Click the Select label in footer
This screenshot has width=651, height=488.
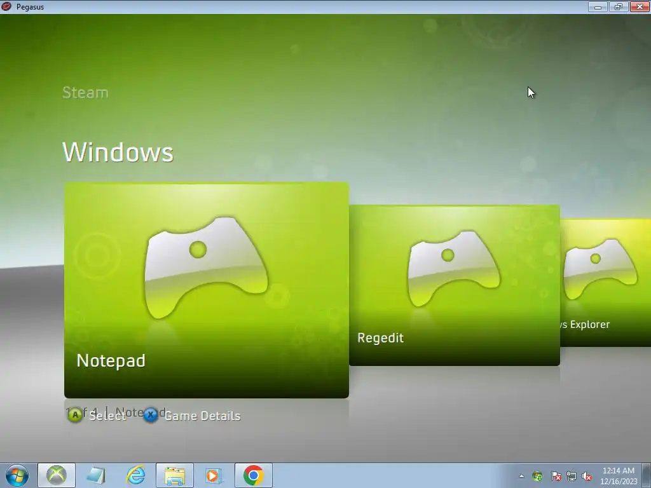point(107,416)
